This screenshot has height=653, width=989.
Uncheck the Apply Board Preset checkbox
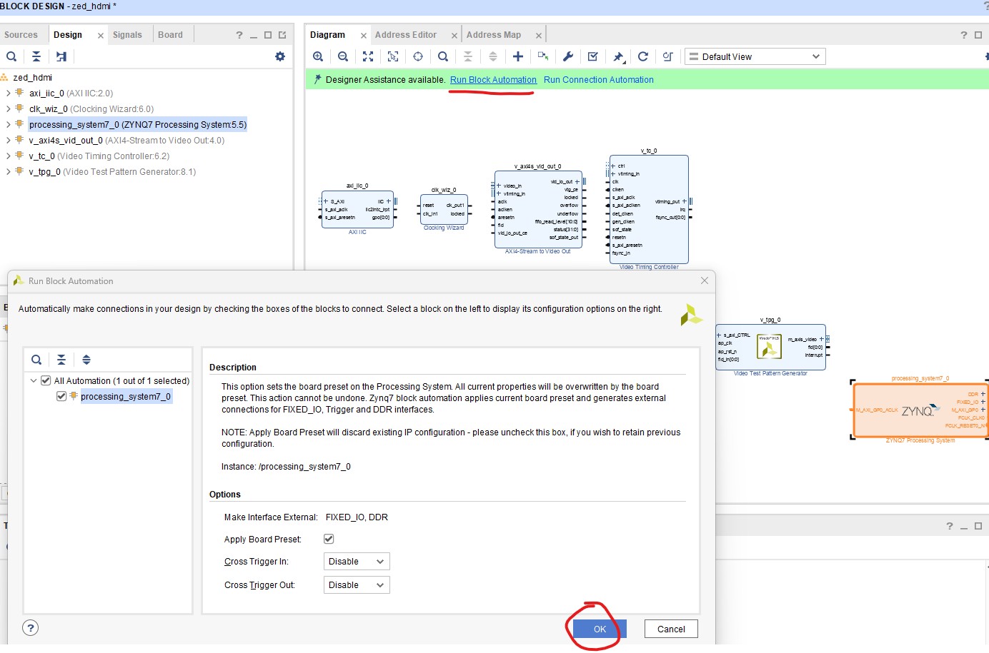click(329, 539)
